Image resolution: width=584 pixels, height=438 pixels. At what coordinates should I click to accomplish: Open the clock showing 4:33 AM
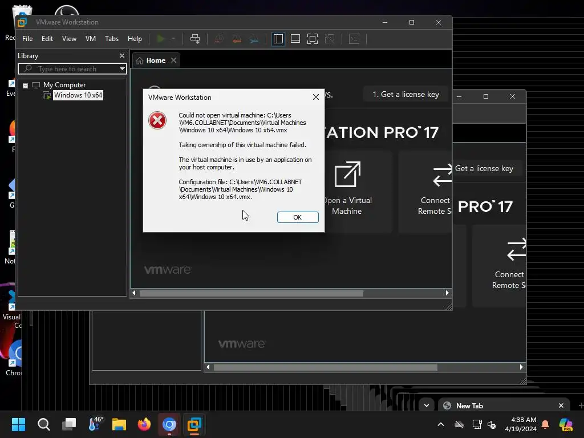[521, 424]
